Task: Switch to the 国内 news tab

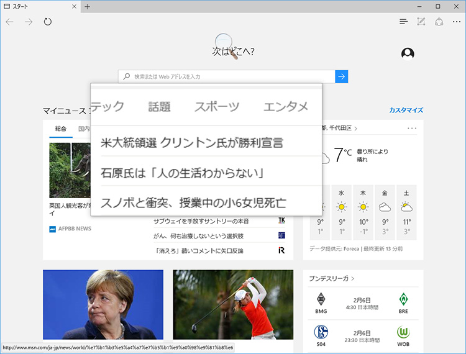Action: [83, 129]
